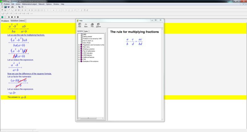Expand the FAQ help topic
This screenshot has width=247, height=132.
tap(79, 59)
